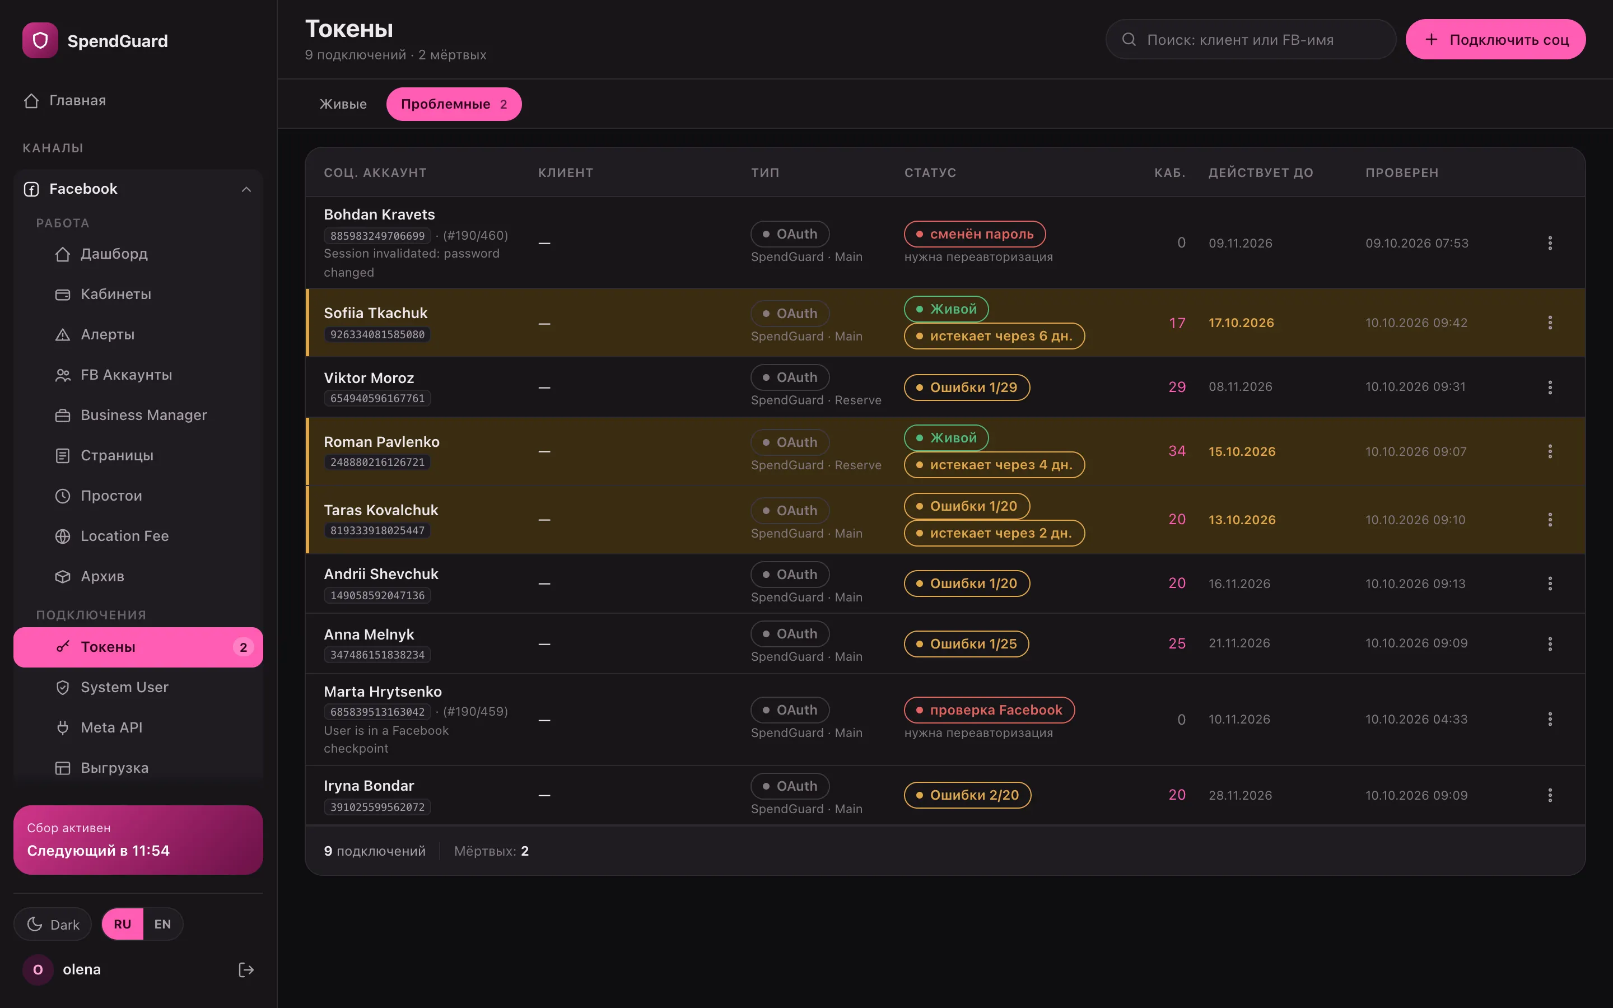This screenshot has height=1008, width=1613.
Task: Open Дашборд in sidebar
Action: point(138,254)
